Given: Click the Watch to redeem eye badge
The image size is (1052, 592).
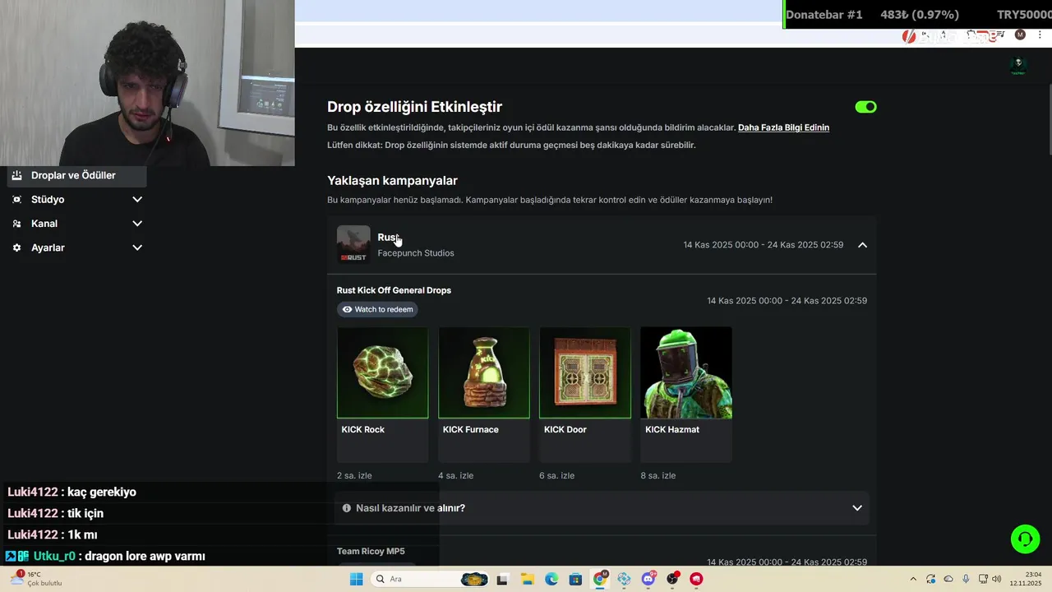Looking at the screenshot, I should 377,309.
